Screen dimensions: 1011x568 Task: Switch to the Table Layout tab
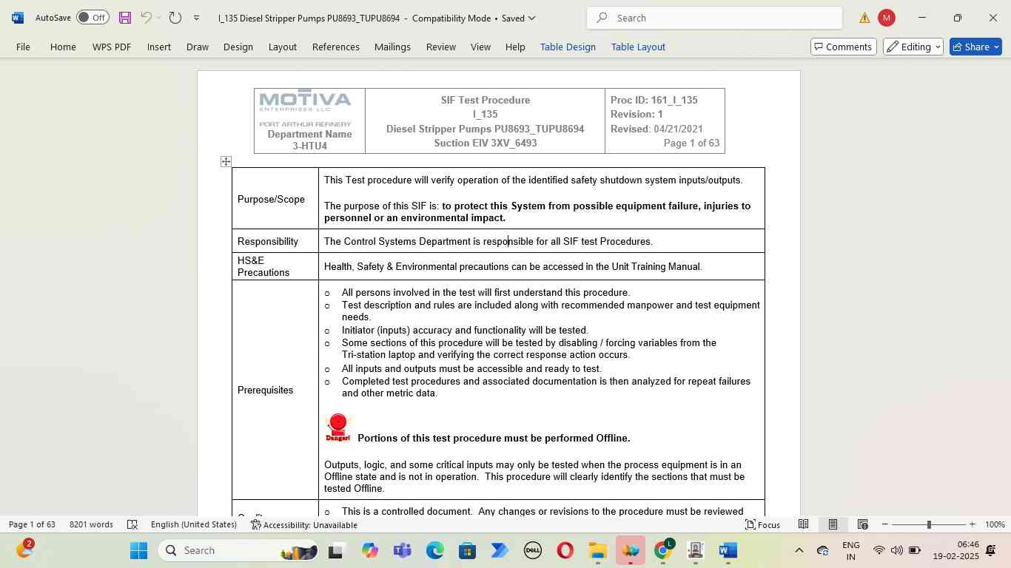coord(638,47)
